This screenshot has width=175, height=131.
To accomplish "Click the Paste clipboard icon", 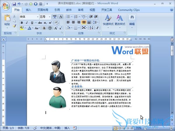I will [x=7, y=18].
